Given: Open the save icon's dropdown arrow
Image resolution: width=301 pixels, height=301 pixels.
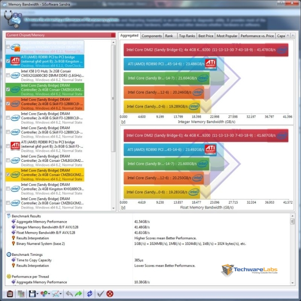Looking at the screenshot, I should [37, 294].
